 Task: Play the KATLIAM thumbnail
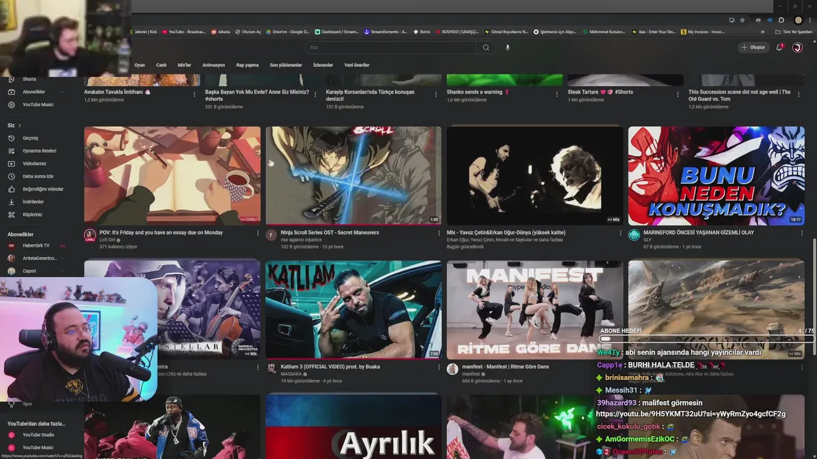[x=354, y=310]
